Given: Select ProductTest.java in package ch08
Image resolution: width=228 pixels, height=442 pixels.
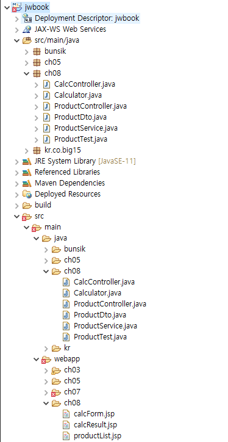Looking at the screenshot, I should click(81, 139).
